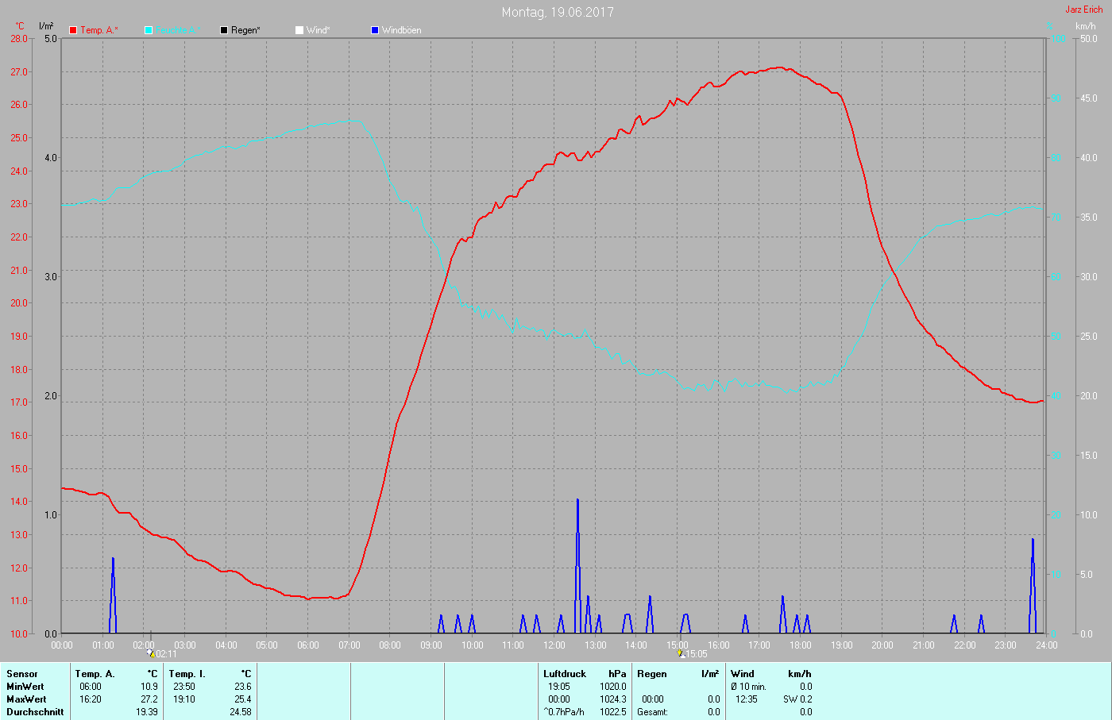The width and height of the screenshot is (1112, 720).
Task: Click the Temp. A. minimum value 10.9
Action: tap(149, 687)
